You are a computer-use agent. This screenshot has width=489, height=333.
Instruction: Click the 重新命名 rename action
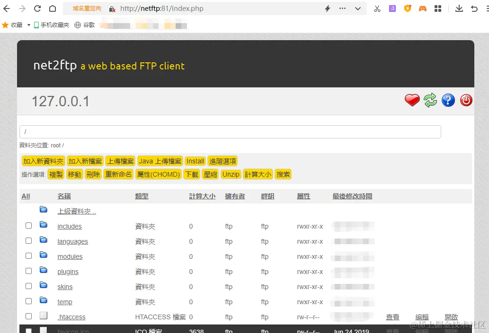(x=118, y=174)
